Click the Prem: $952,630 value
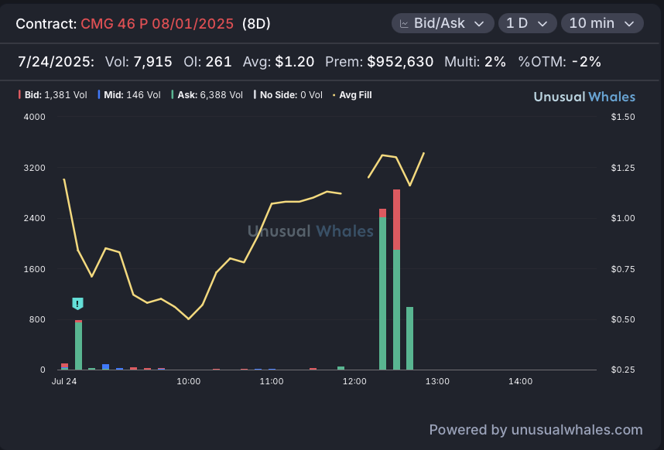664x450 pixels. [x=379, y=62]
